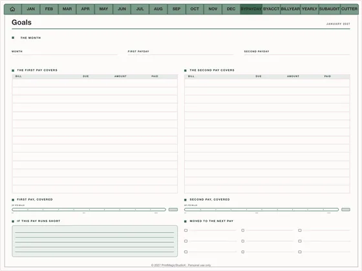Go to the SUBAUDIT tab
This screenshot has width=362, height=271.
point(330,9)
